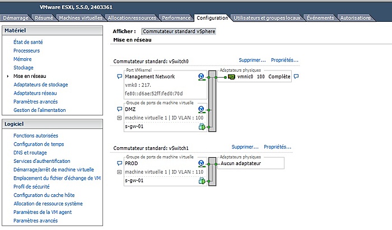Open info bubble beside PROD port group
Screen dimensions: 392x230
click(x=119, y=163)
